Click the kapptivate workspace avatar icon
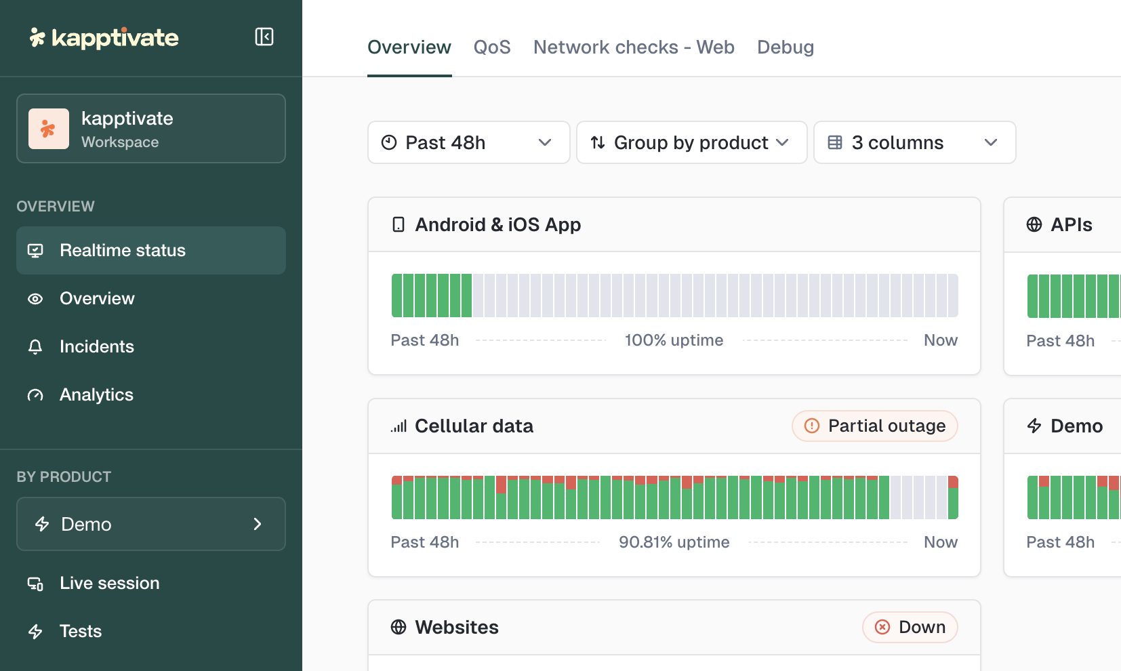Screen dimensions: 1121x671 point(48,129)
